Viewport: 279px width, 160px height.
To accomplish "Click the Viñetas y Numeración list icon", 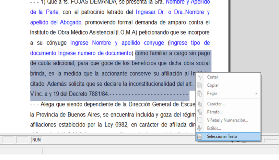I will (x=200, y=120).
